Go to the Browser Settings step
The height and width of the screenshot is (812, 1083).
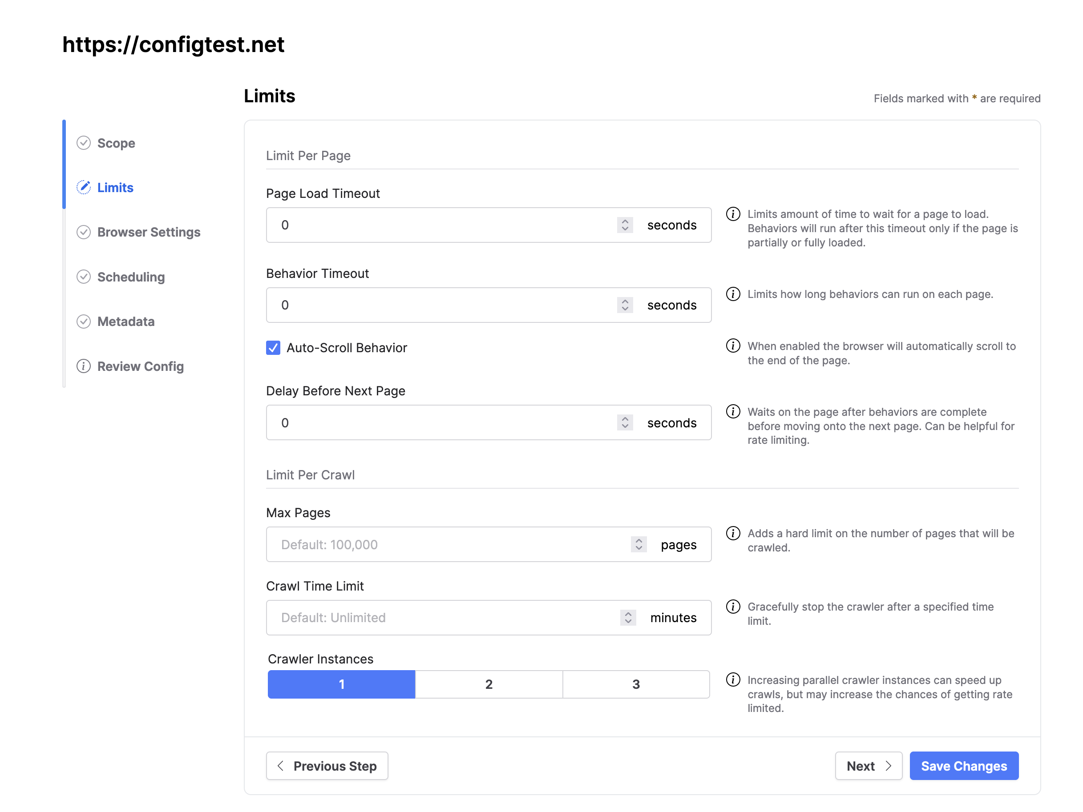[x=148, y=232]
